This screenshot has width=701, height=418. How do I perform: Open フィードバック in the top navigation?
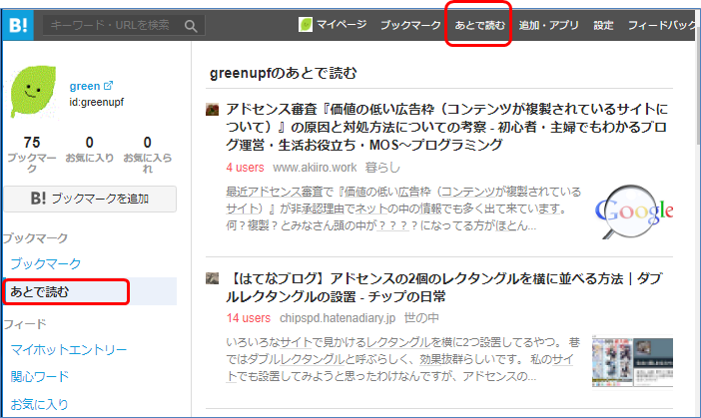click(662, 25)
